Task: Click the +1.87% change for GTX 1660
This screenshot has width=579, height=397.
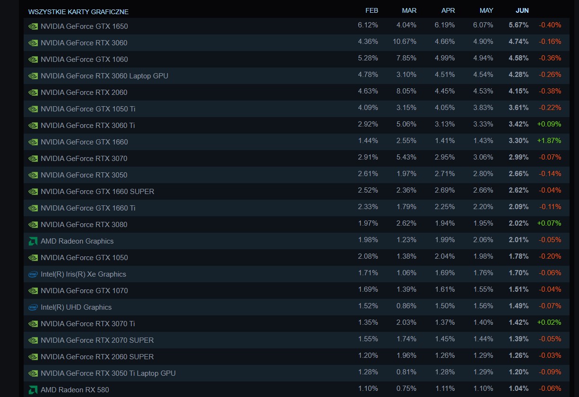Action: (549, 141)
